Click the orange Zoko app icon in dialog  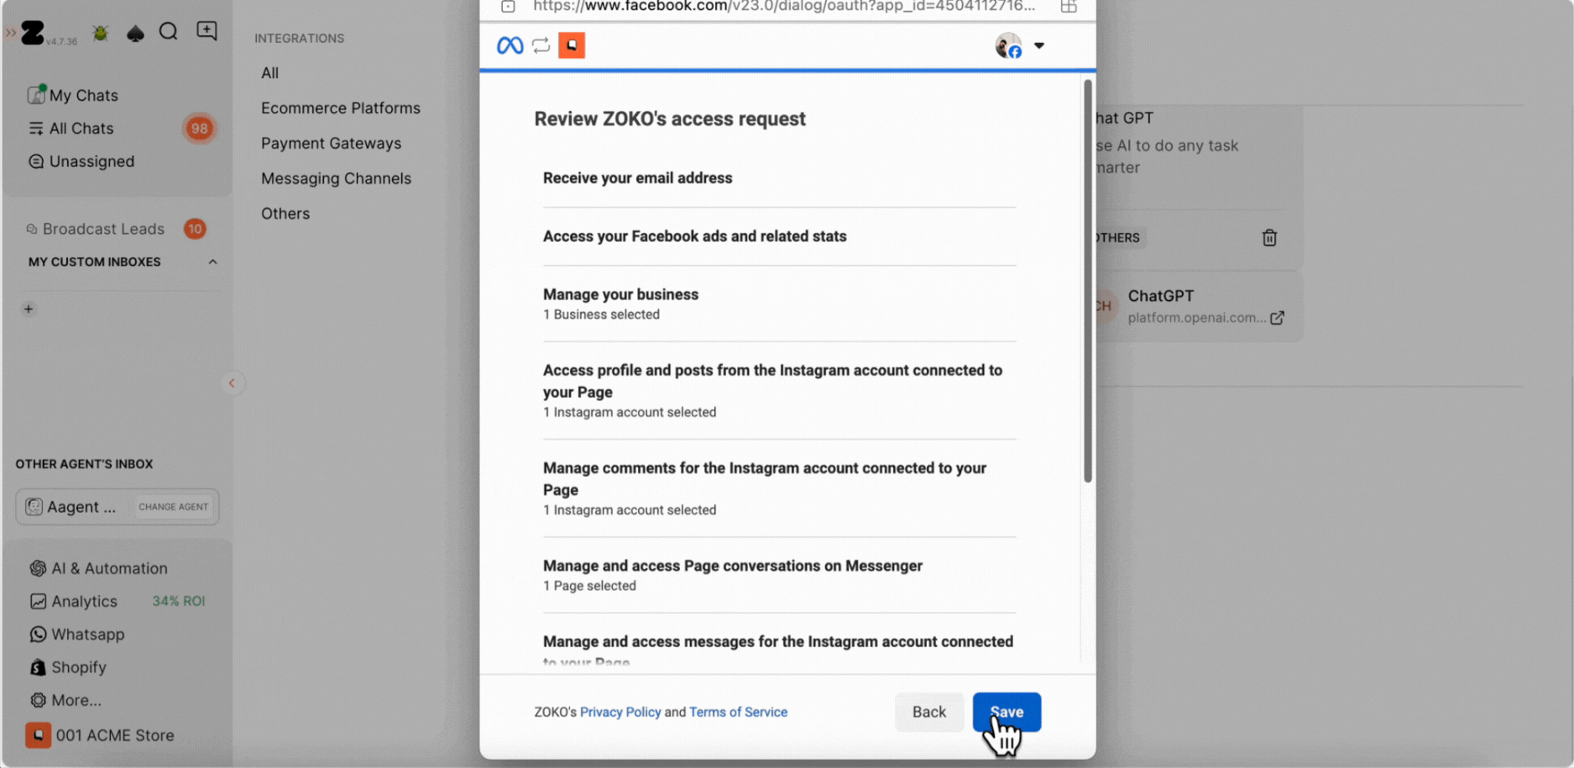pos(572,45)
